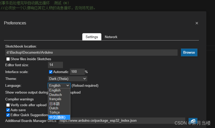Close the Preferences dialog with the X
The height and width of the screenshot is (128, 215).
[197, 23]
